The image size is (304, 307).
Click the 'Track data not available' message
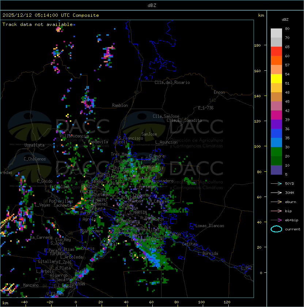(38, 24)
